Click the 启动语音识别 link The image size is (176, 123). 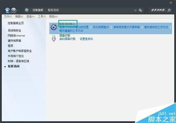67,39
